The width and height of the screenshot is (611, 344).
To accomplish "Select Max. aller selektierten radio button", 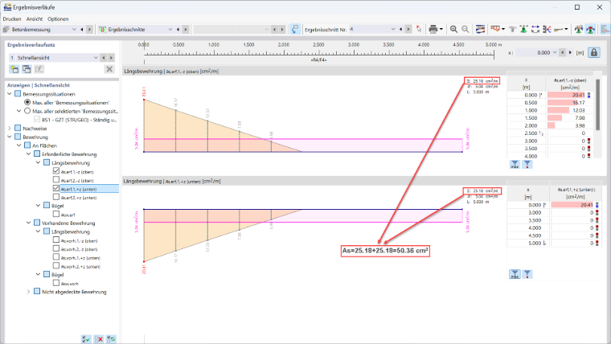I will [27, 111].
